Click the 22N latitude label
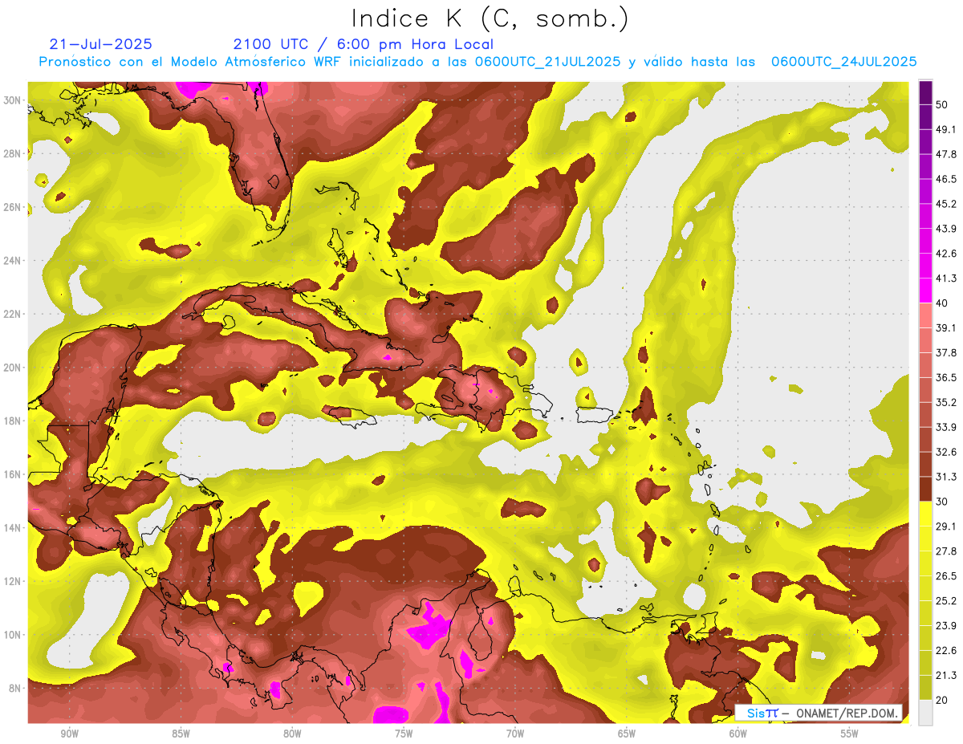963x744 pixels. (x=11, y=314)
